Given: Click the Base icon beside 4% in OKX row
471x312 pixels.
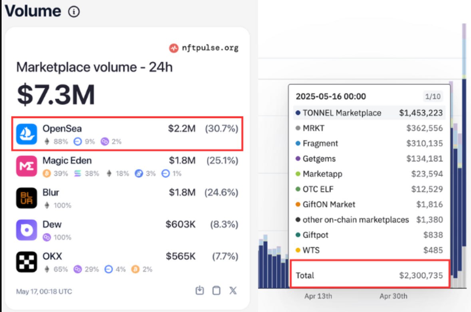Looking at the screenshot, I should point(108,269).
